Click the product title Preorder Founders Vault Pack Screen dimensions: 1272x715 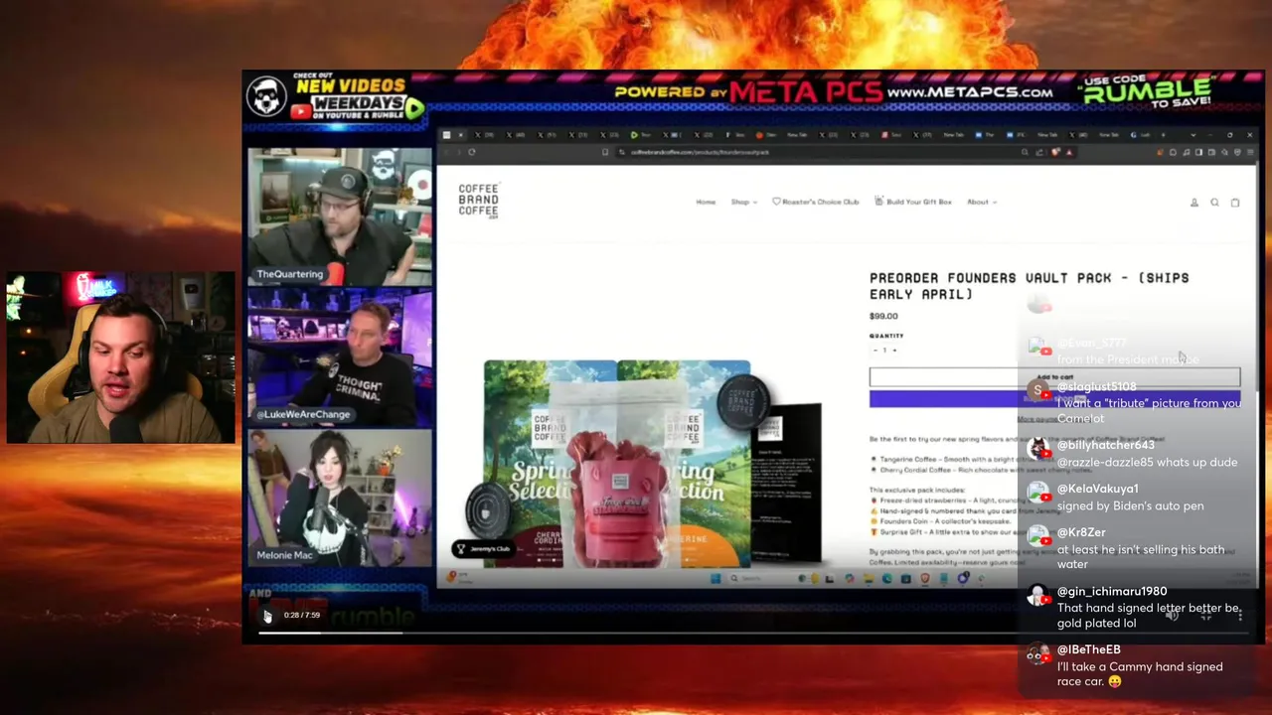(x=1029, y=286)
